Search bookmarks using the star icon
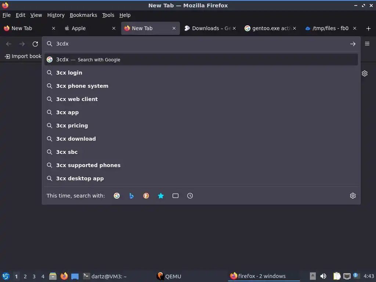Screen dimensions: 376x282 pos(161,196)
